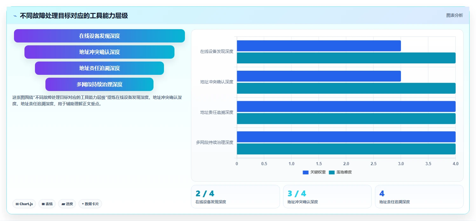Select the 地址责任追溯深度 funnel bar

99,68
